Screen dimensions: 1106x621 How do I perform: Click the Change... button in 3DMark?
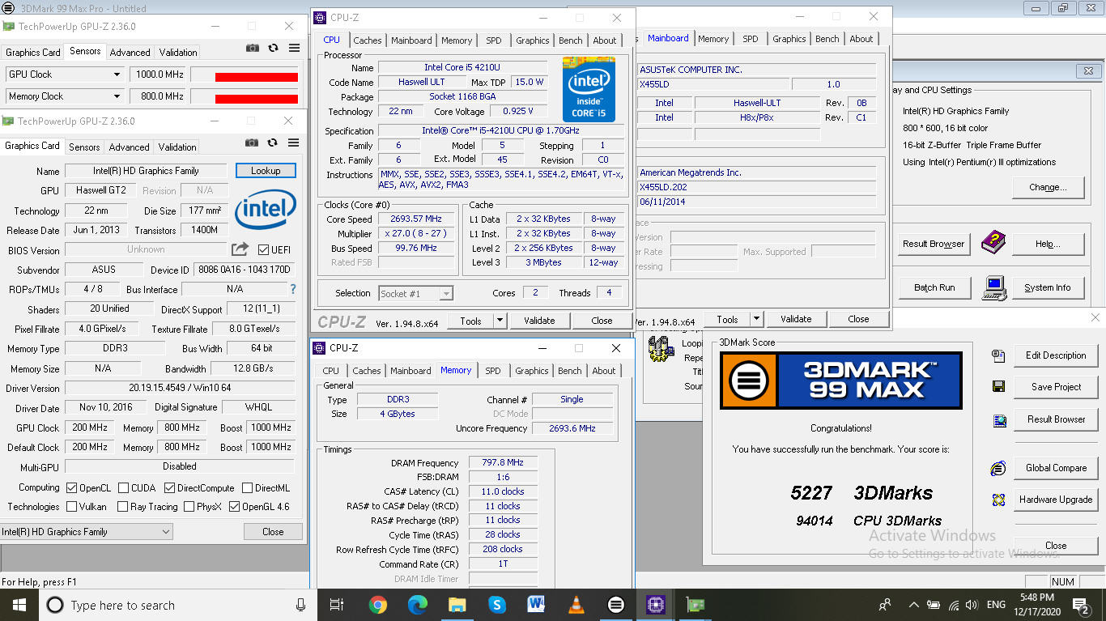click(1048, 187)
